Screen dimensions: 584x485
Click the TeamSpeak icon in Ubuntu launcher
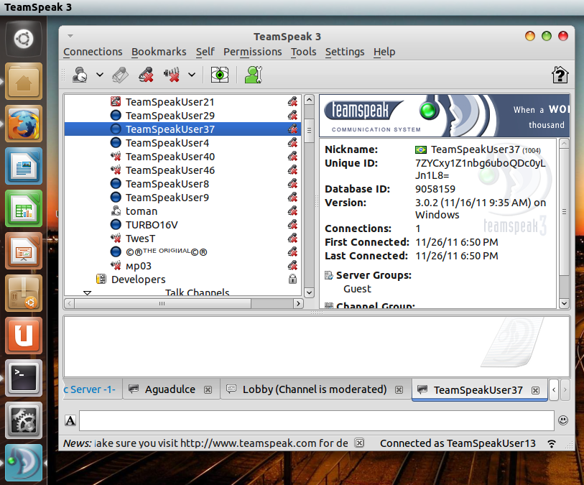click(x=24, y=463)
